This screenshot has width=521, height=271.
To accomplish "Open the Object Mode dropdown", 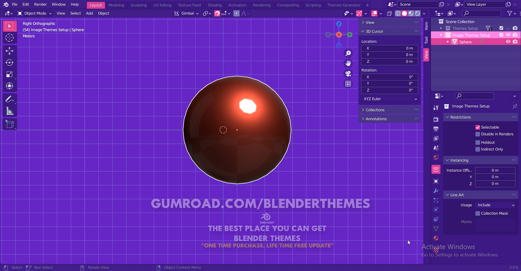I will click(x=35, y=13).
